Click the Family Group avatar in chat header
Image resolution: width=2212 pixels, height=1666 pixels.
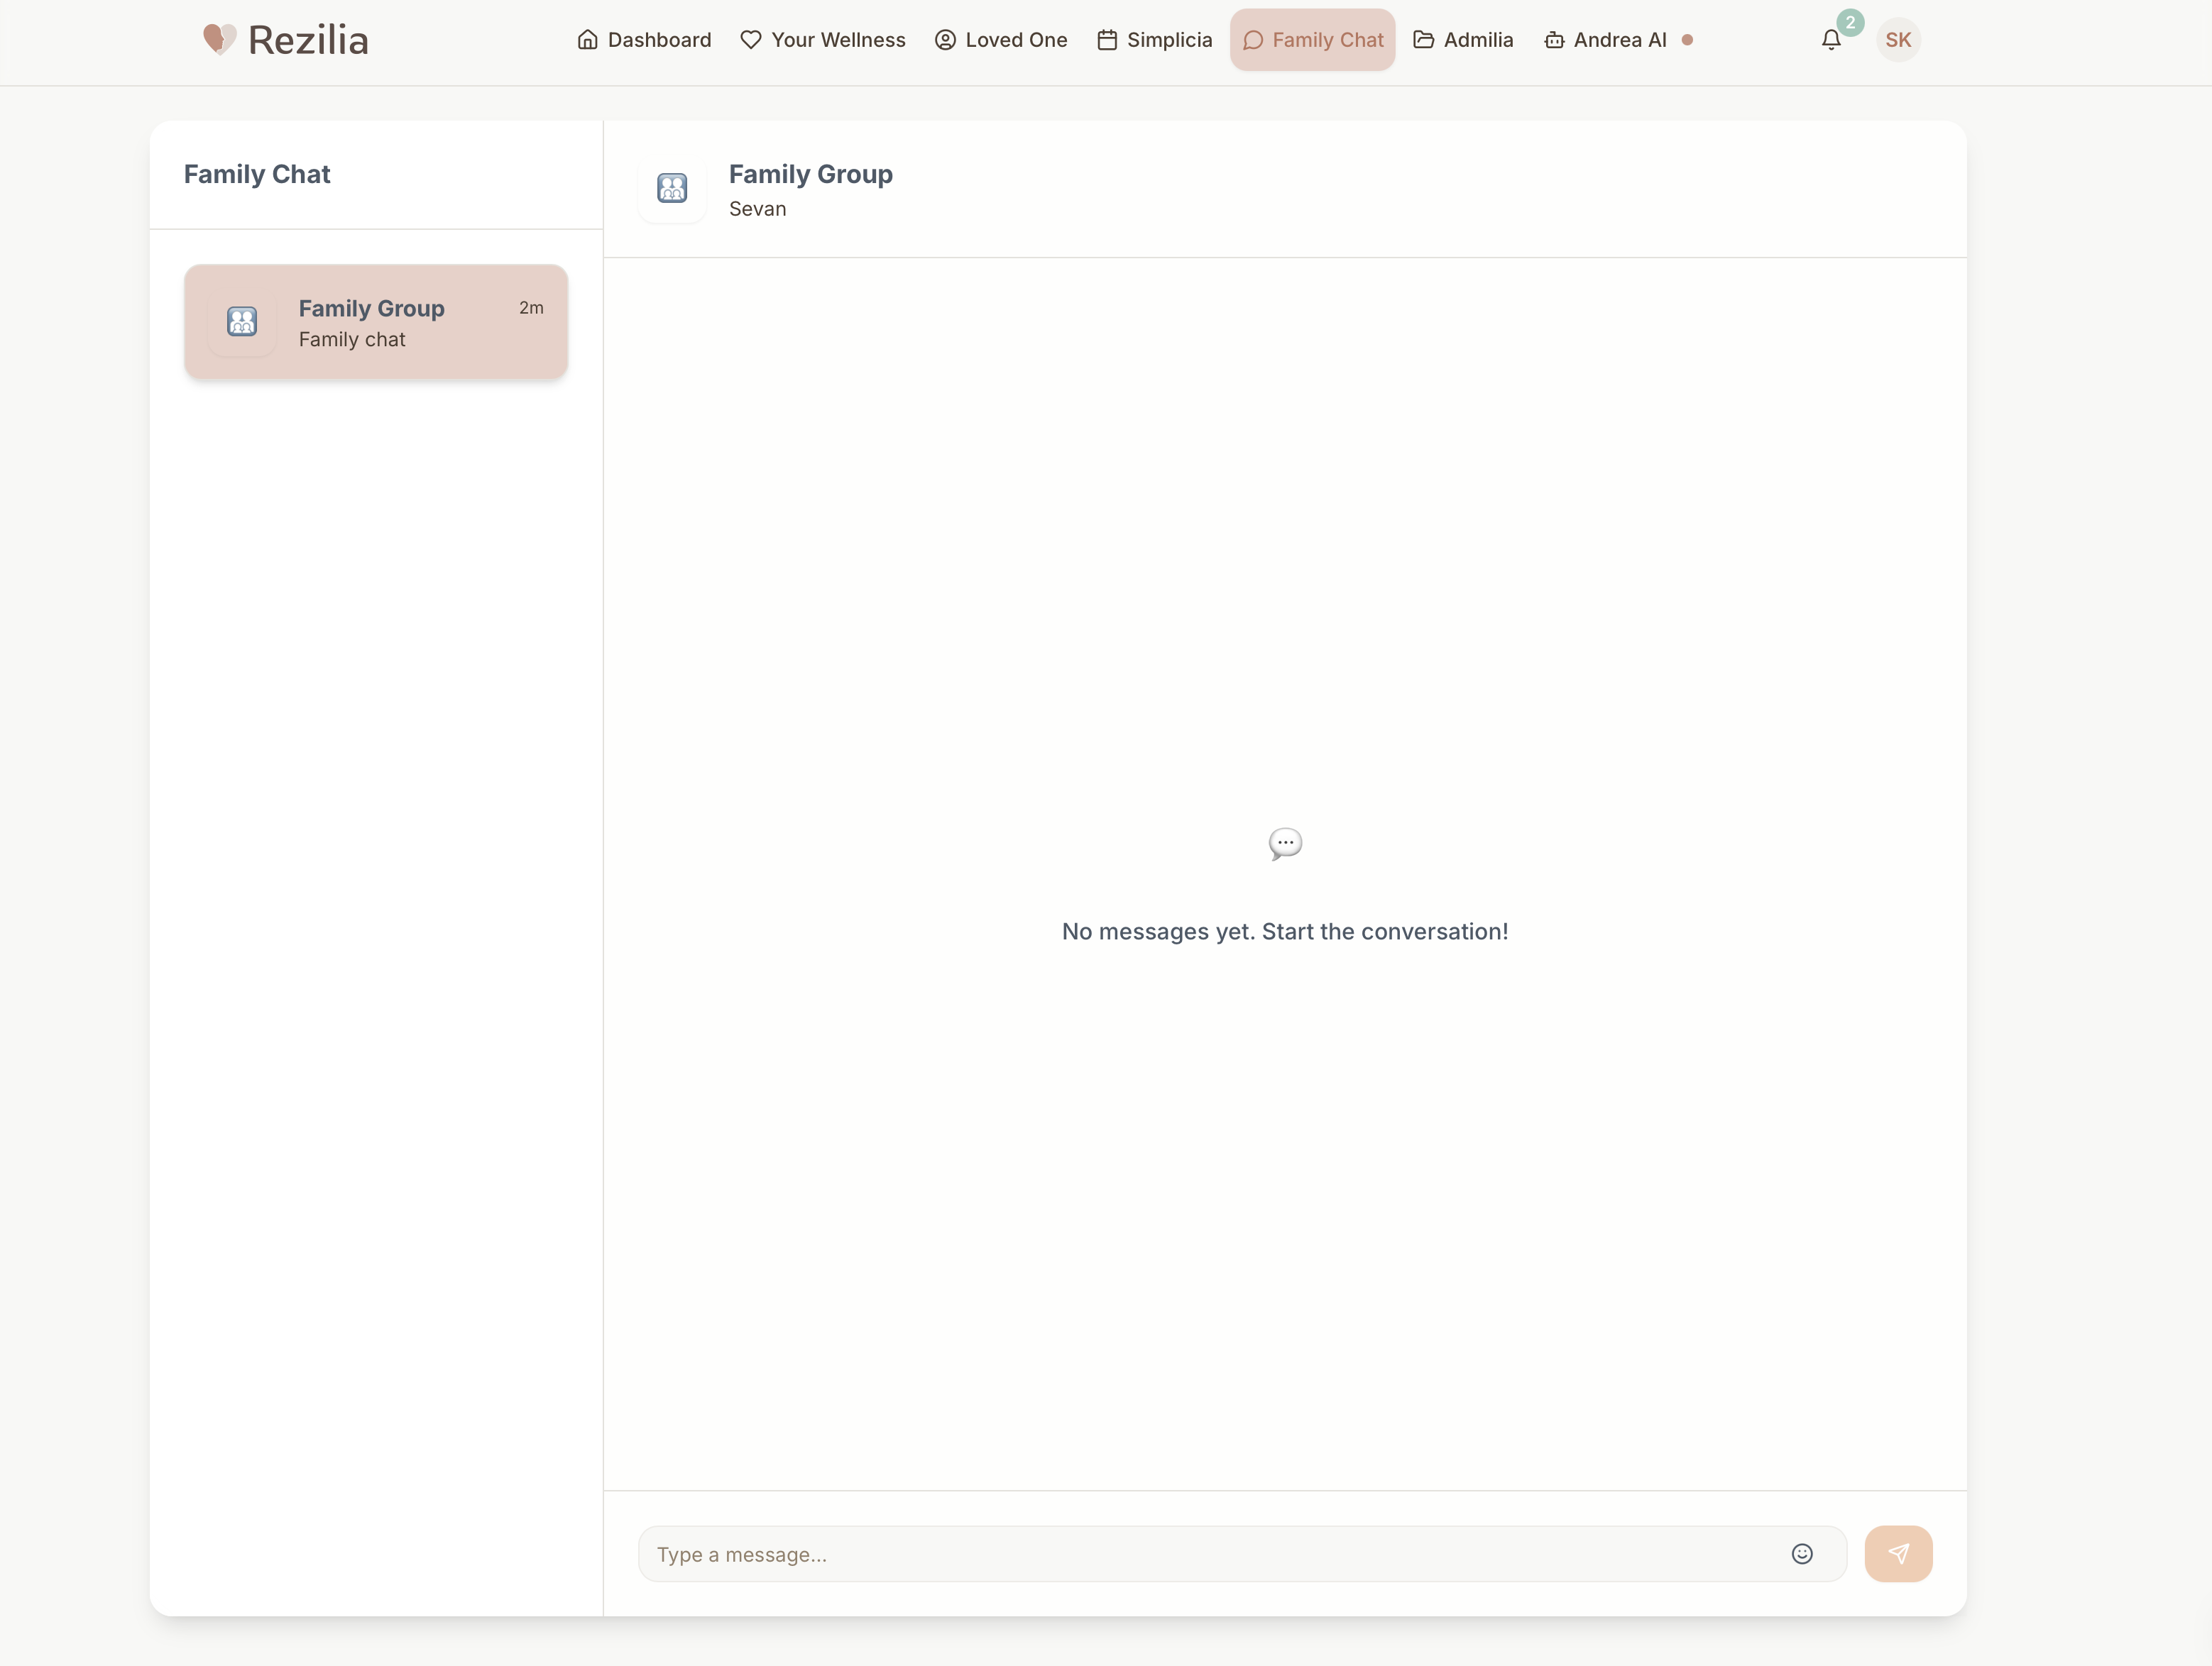click(672, 188)
